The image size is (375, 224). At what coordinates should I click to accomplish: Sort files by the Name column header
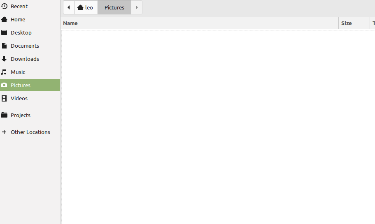coord(200,23)
